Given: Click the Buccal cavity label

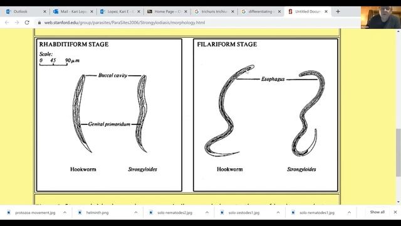Looking at the screenshot, I should (x=113, y=75).
